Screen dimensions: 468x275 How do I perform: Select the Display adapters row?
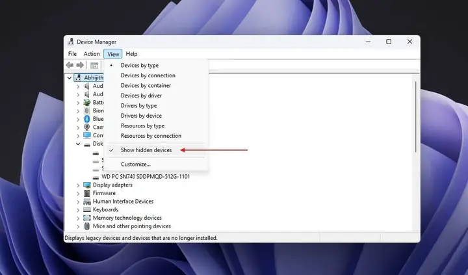pos(112,185)
